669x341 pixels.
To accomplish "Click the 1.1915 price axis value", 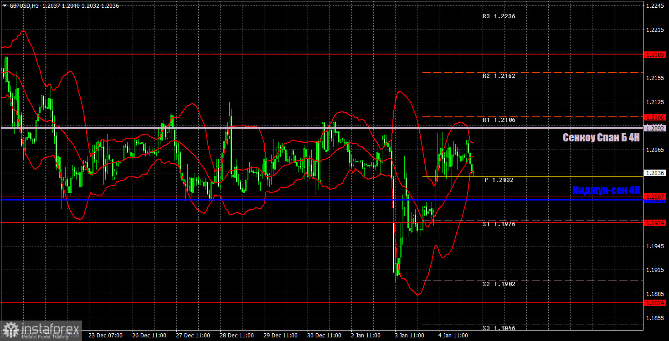I will [x=655, y=270].
